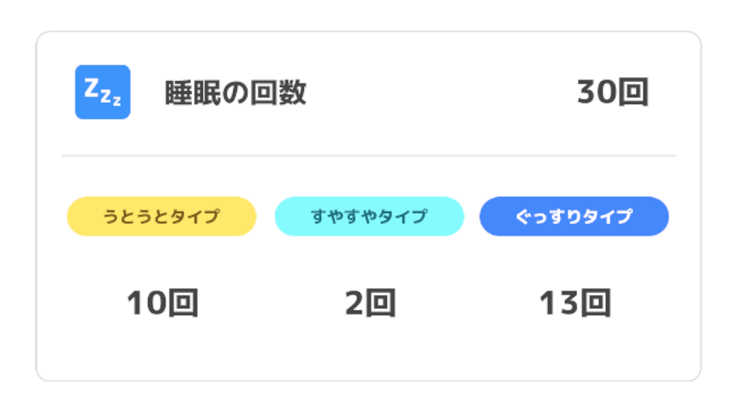Click the word すやすや in the cyan badge
The image size is (736, 405).
pos(344,216)
